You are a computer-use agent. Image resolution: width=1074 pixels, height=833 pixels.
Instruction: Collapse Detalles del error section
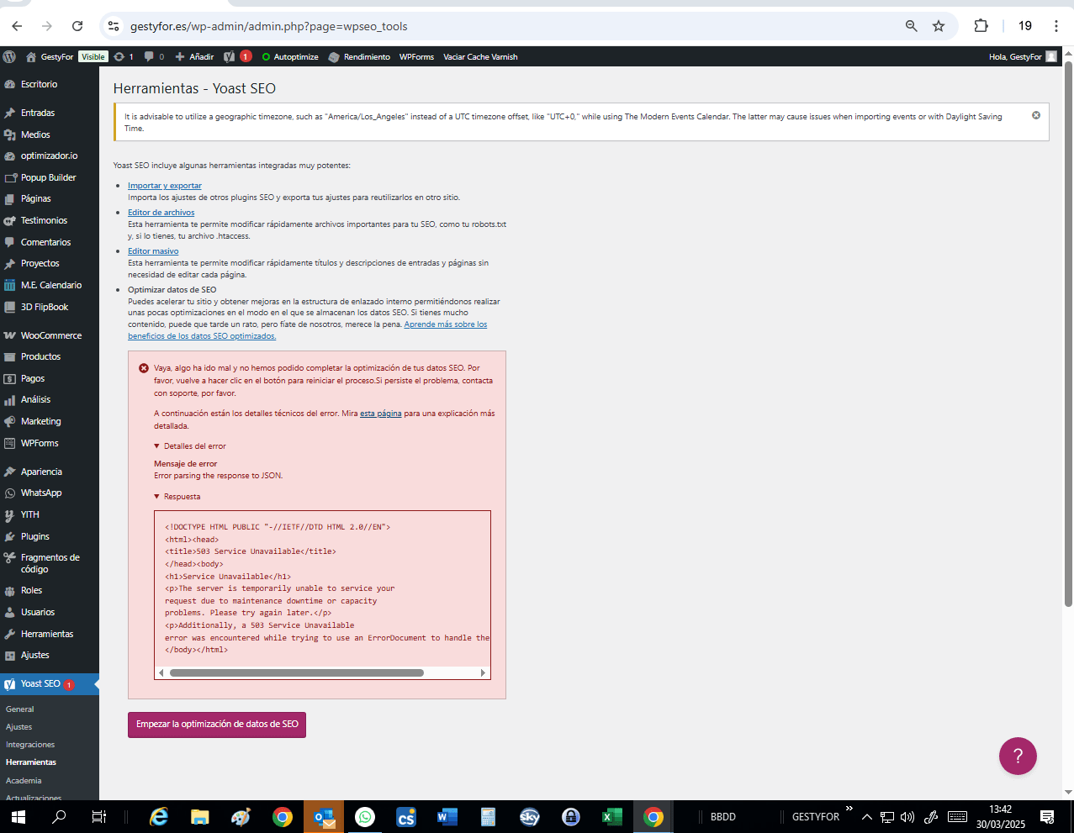(190, 446)
